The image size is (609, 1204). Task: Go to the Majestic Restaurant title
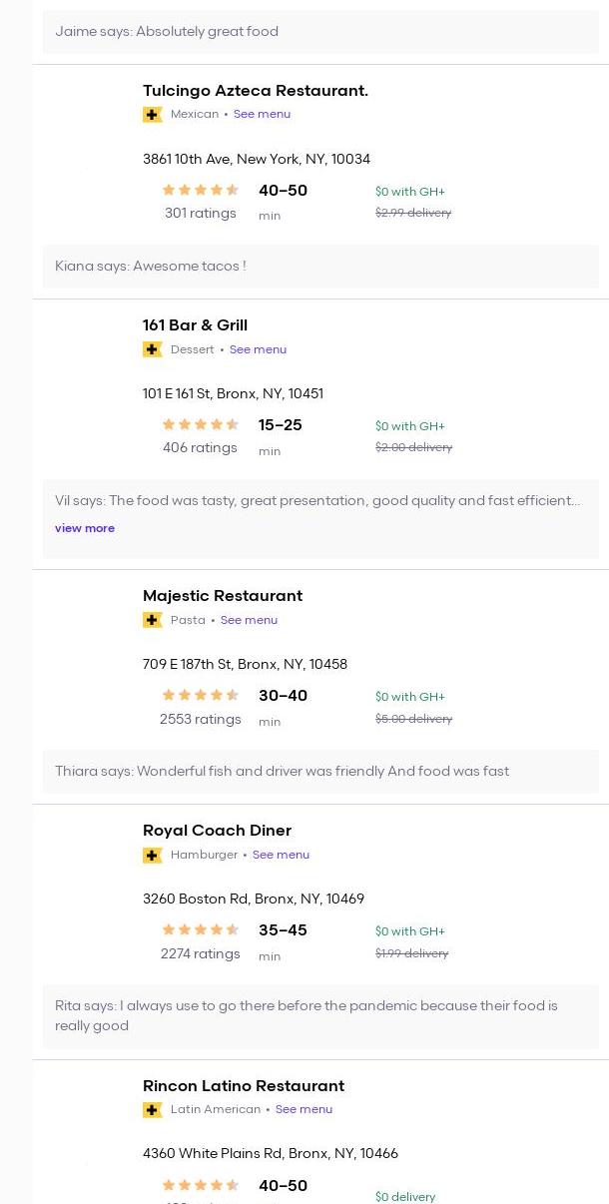pyautogui.click(x=223, y=596)
